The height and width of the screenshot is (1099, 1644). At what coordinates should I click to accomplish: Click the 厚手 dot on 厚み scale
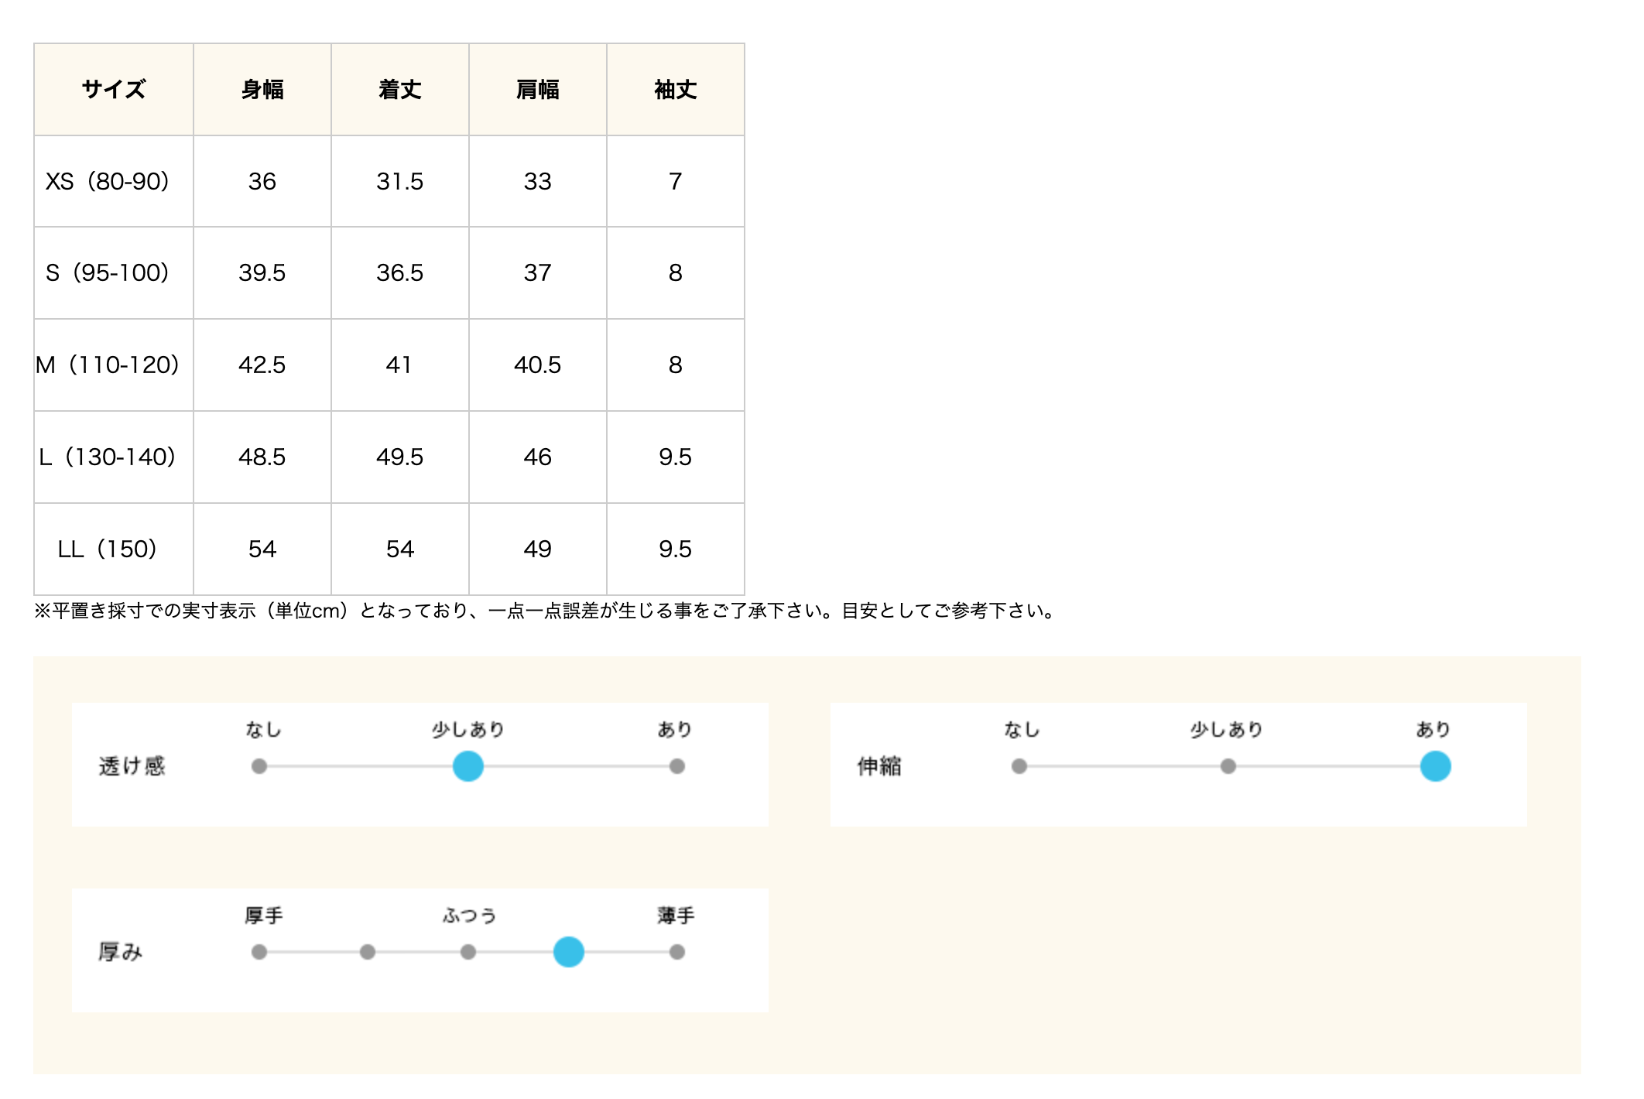point(259,952)
